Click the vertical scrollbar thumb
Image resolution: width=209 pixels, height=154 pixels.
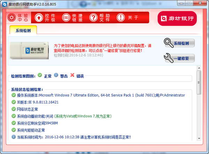199,83
